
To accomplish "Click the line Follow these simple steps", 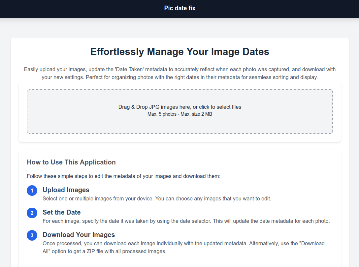I will click(124, 176).
